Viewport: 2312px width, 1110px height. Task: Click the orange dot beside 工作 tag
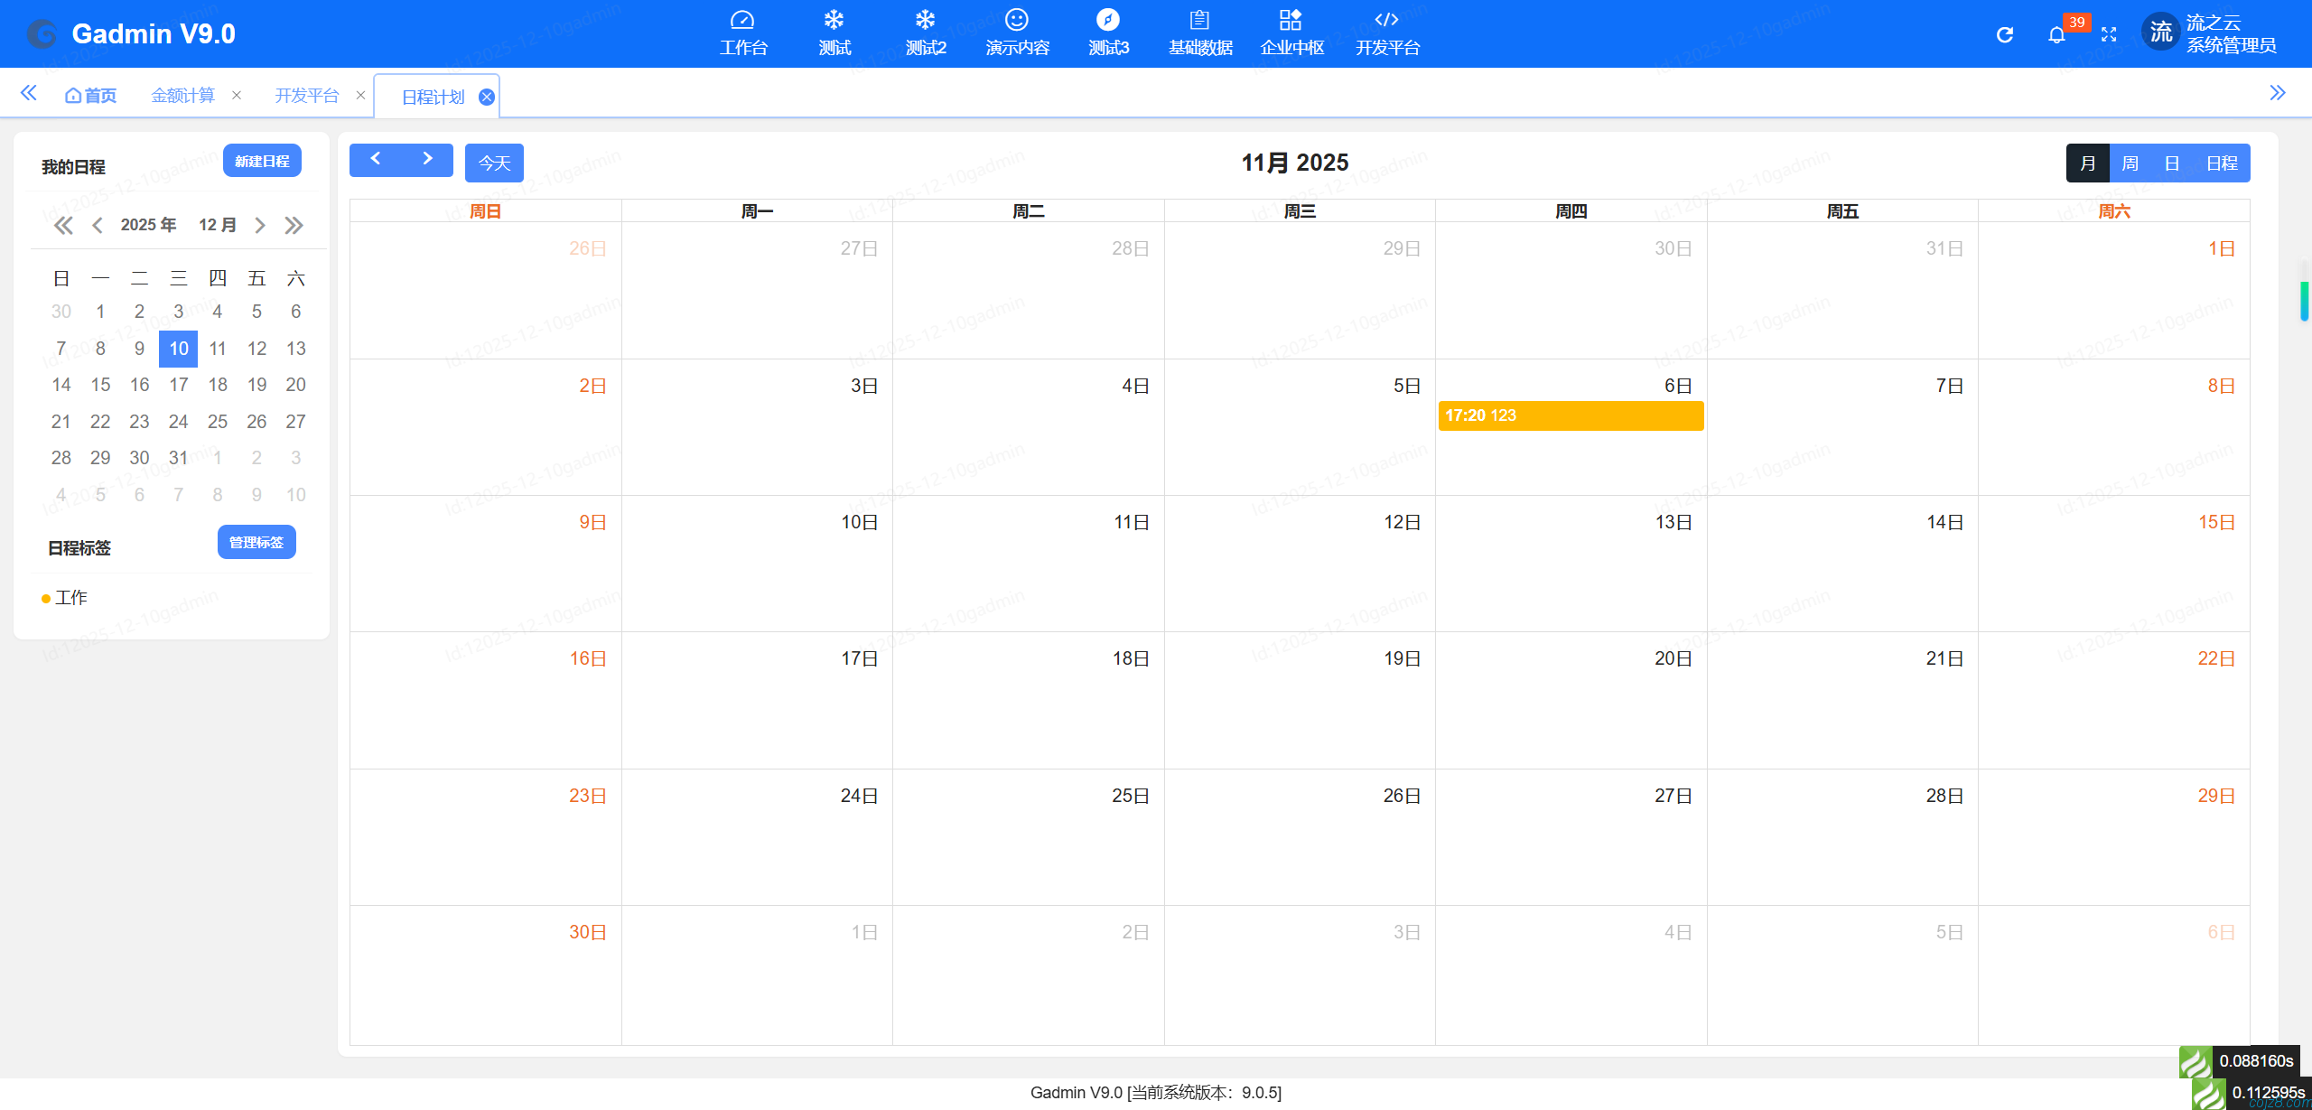44,598
